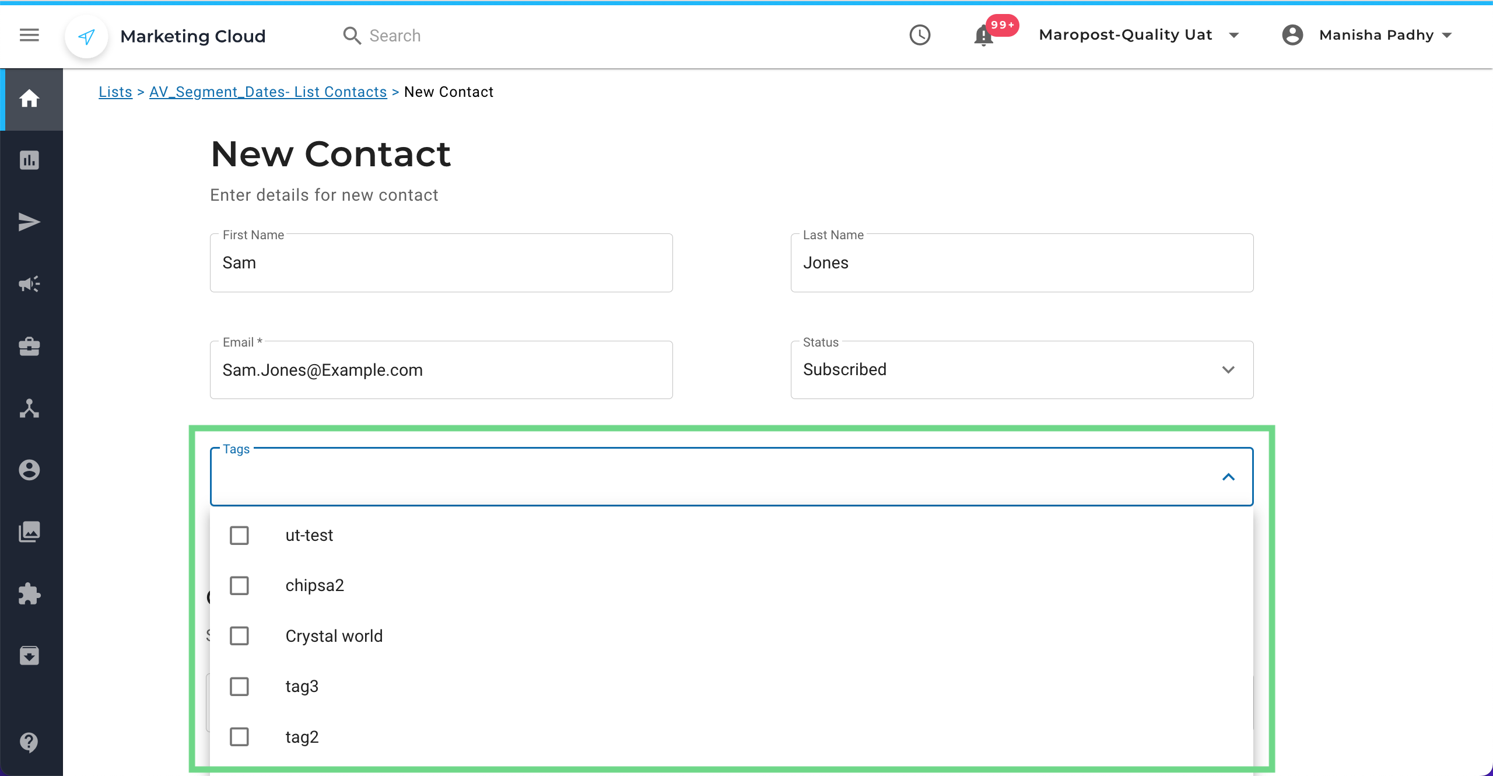Click the Lists breadcrumb link
This screenshot has height=776, width=1493.
(x=115, y=92)
